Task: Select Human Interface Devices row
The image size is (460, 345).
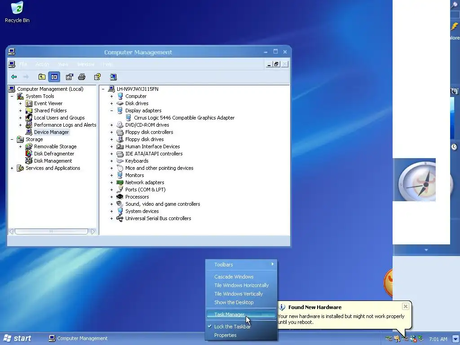Action: coord(153,146)
